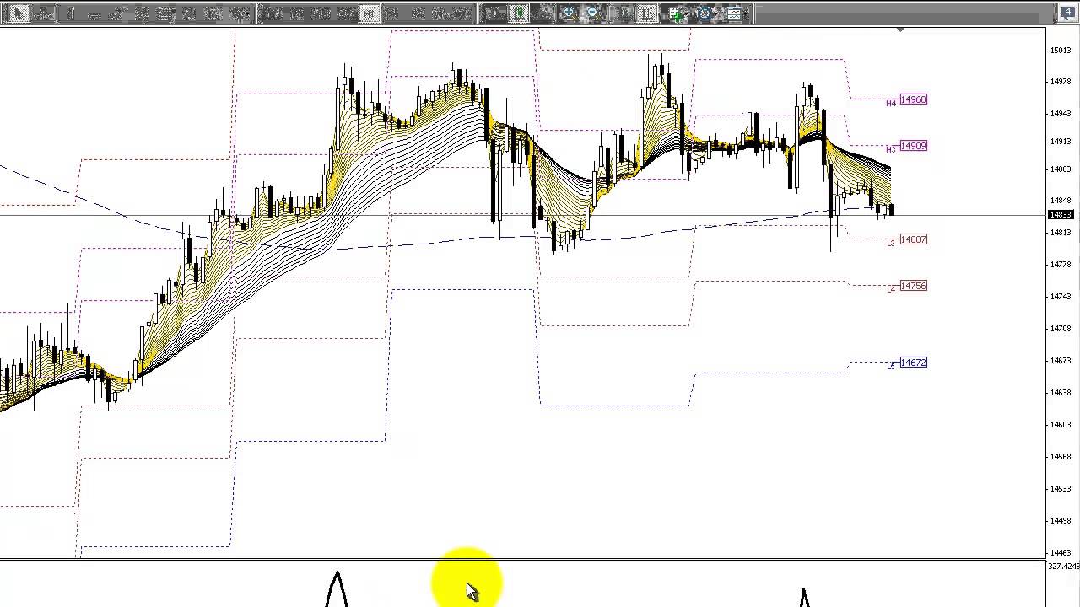1080x607 pixels.
Task: Toggle Chart Shift from right border
Action: pyautogui.click(x=647, y=13)
